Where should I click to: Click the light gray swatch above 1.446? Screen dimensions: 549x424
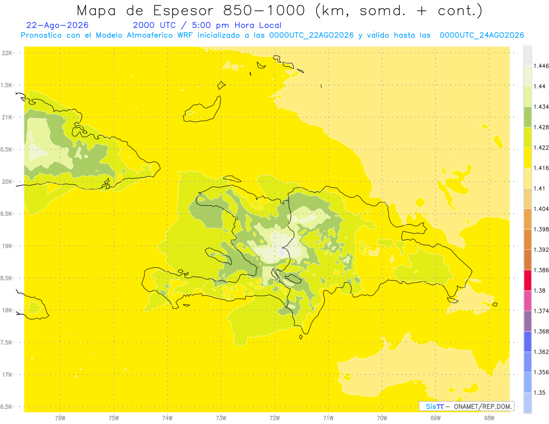[x=527, y=55]
